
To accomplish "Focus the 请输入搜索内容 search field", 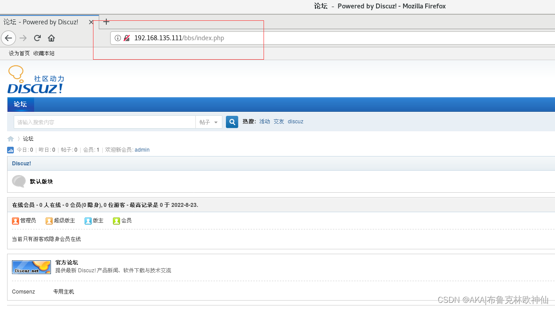I will pos(105,122).
